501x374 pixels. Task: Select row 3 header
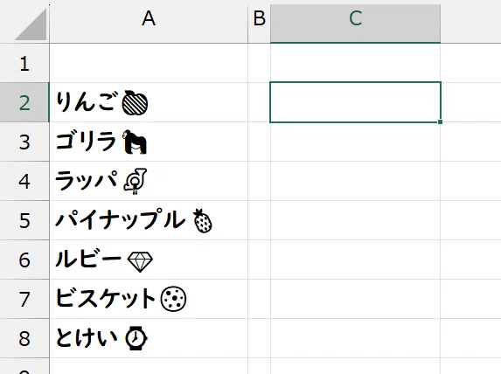coord(24,142)
